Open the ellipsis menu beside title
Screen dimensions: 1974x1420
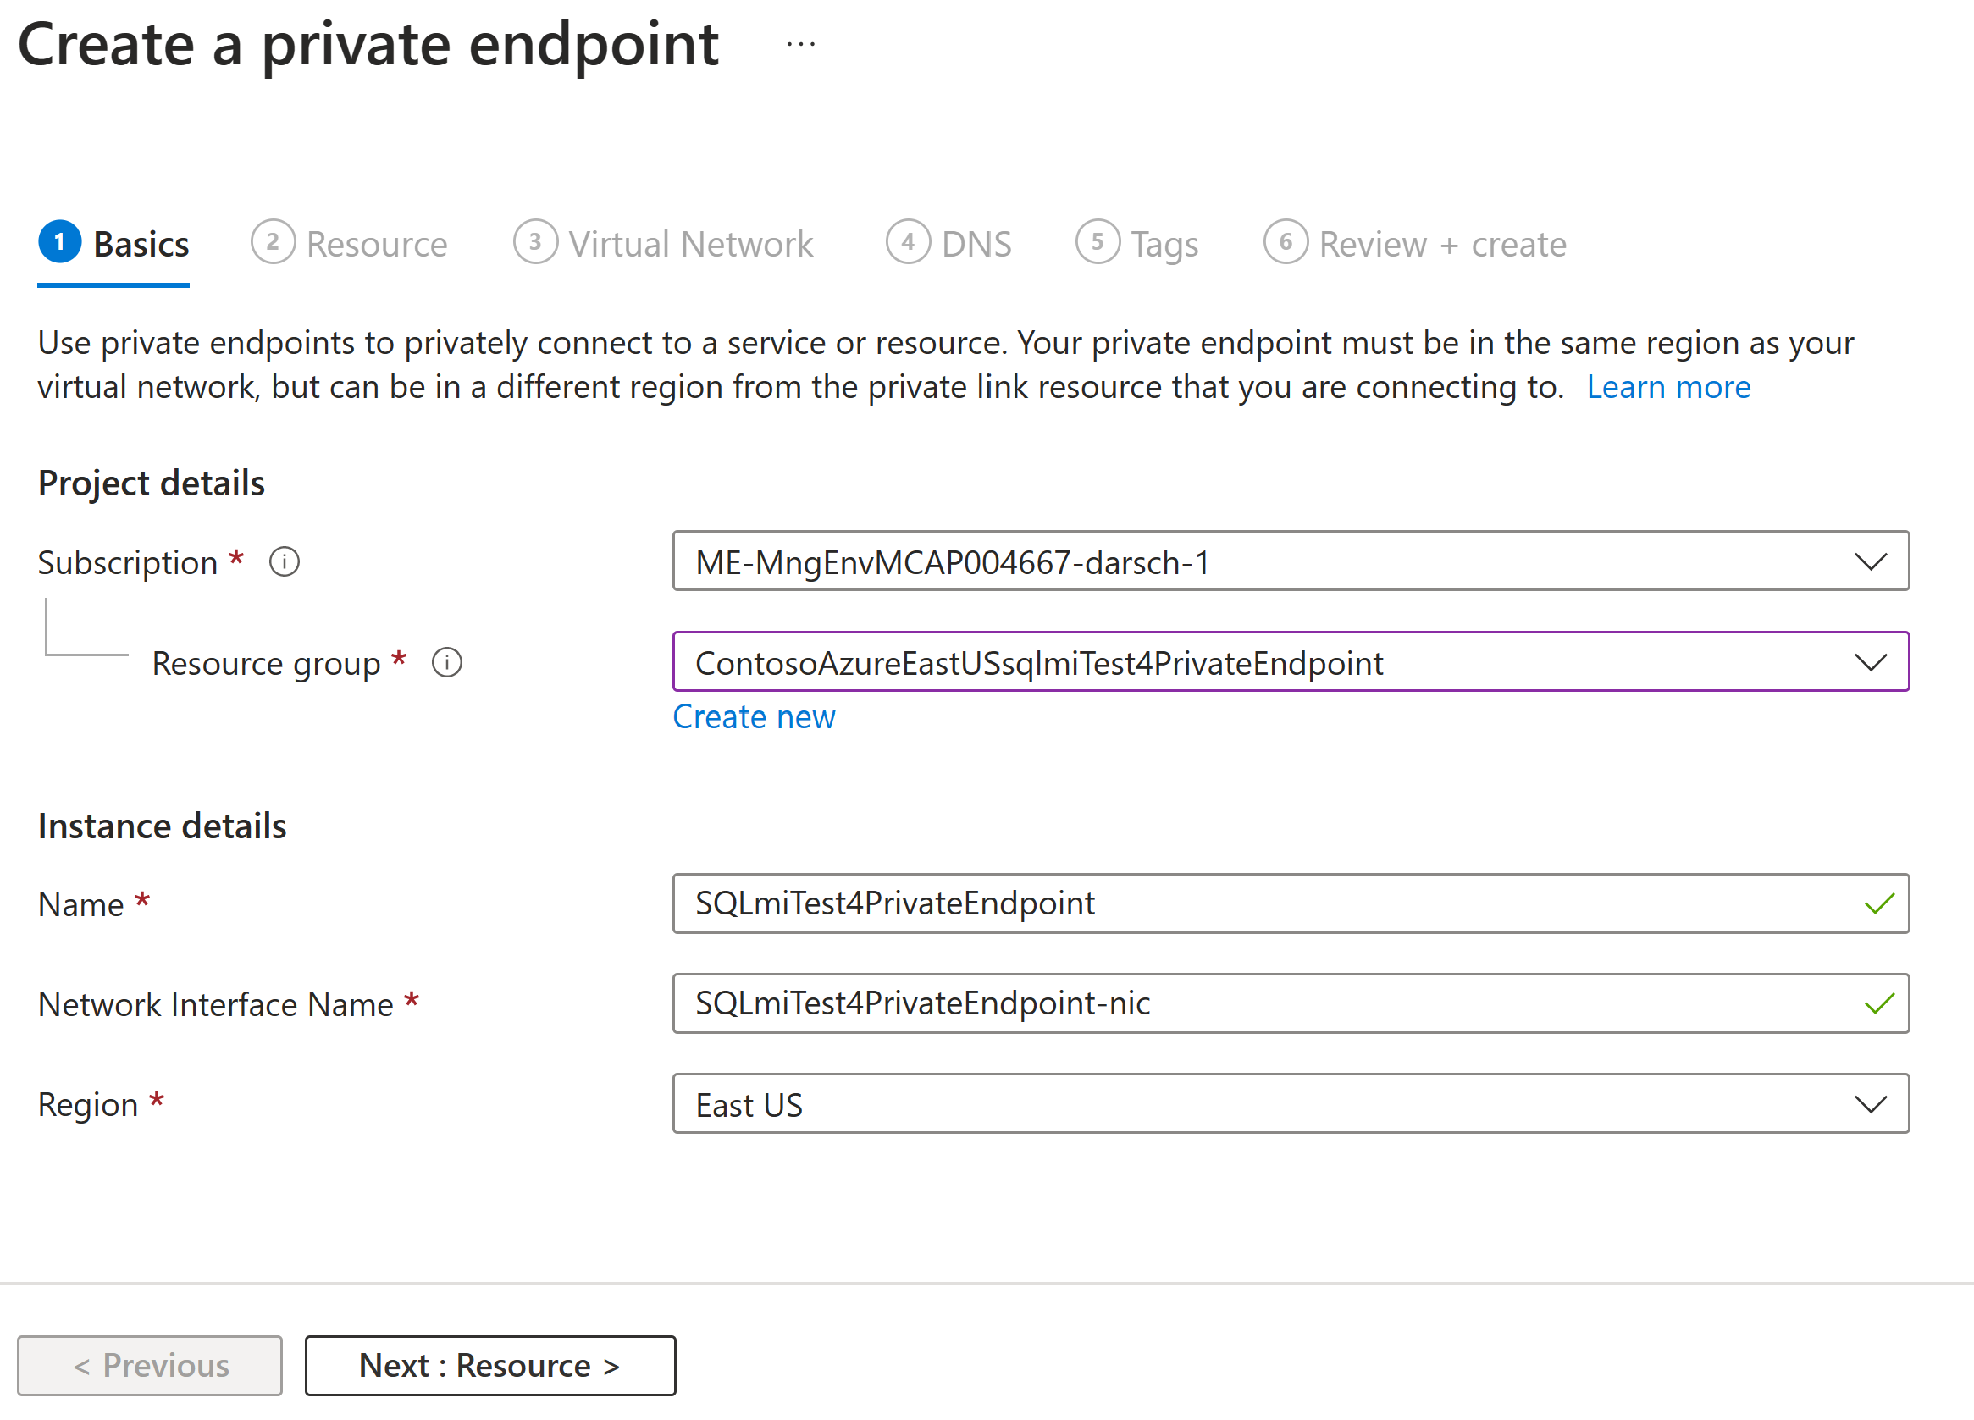coord(800,44)
